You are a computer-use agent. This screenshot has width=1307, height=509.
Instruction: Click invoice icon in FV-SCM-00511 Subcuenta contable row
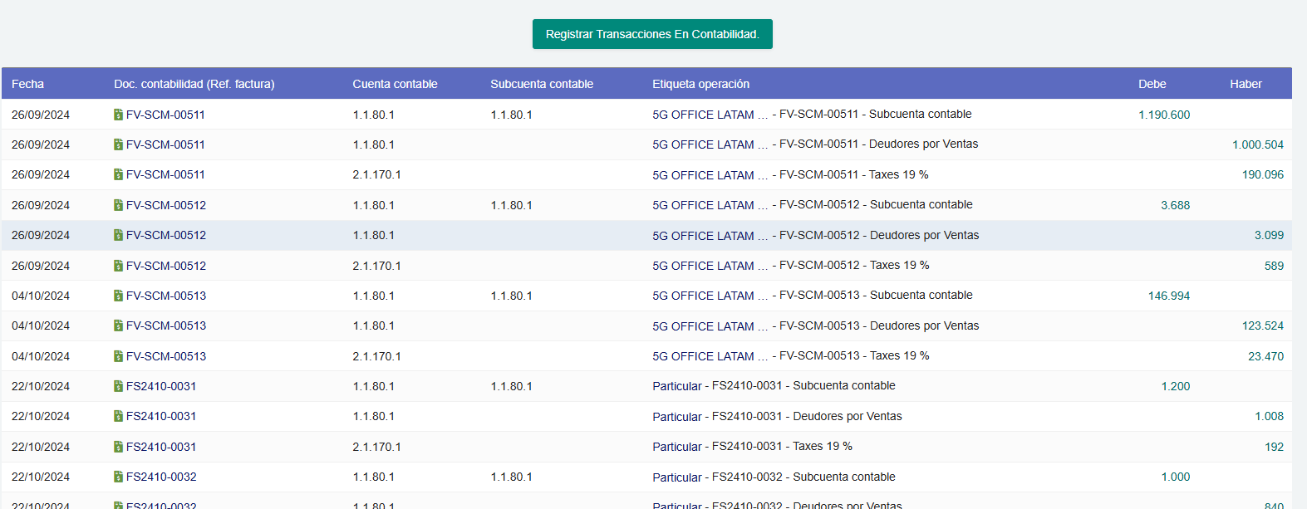click(x=118, y=115)
